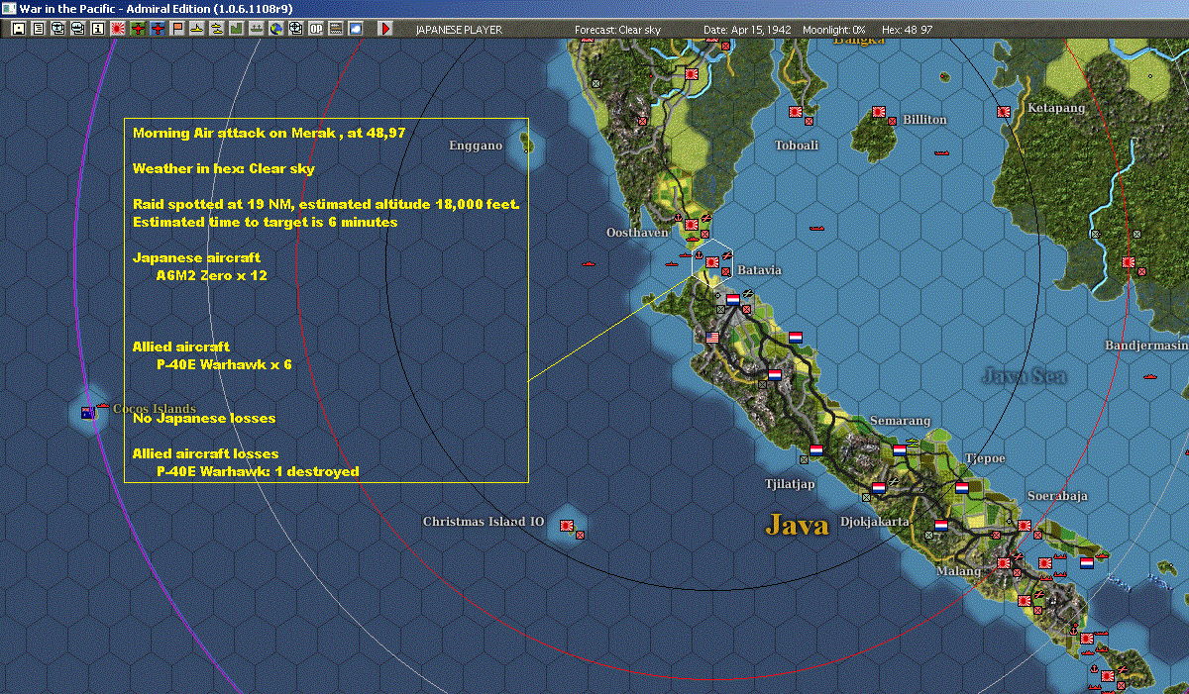Image resolution: width=1189 pixels, height=694 pixels.
Task: Select the Japanese flag at Oosthaven
Action: (692, 225)
